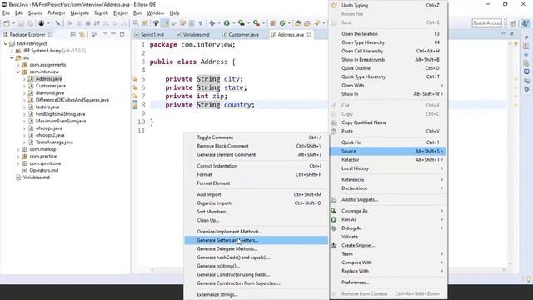This screenshot has height=300, width=533.
Task: Click the Save toolbar icon
Action: coord(21,23)
